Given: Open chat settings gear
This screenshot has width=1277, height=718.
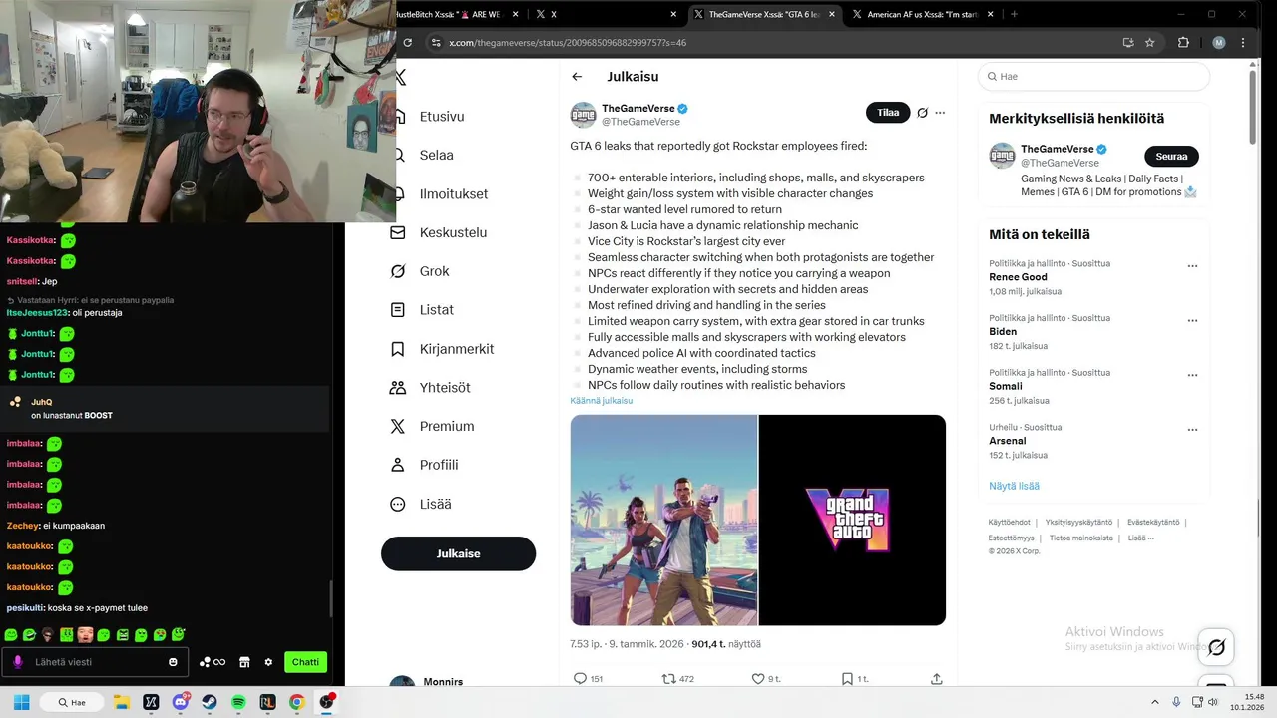Looking at the screenshot, I should click(x=268, y=662).
